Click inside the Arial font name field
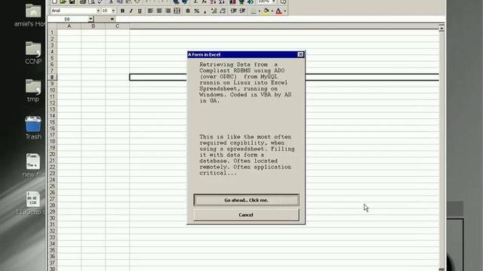 click(x=73, y=11)
